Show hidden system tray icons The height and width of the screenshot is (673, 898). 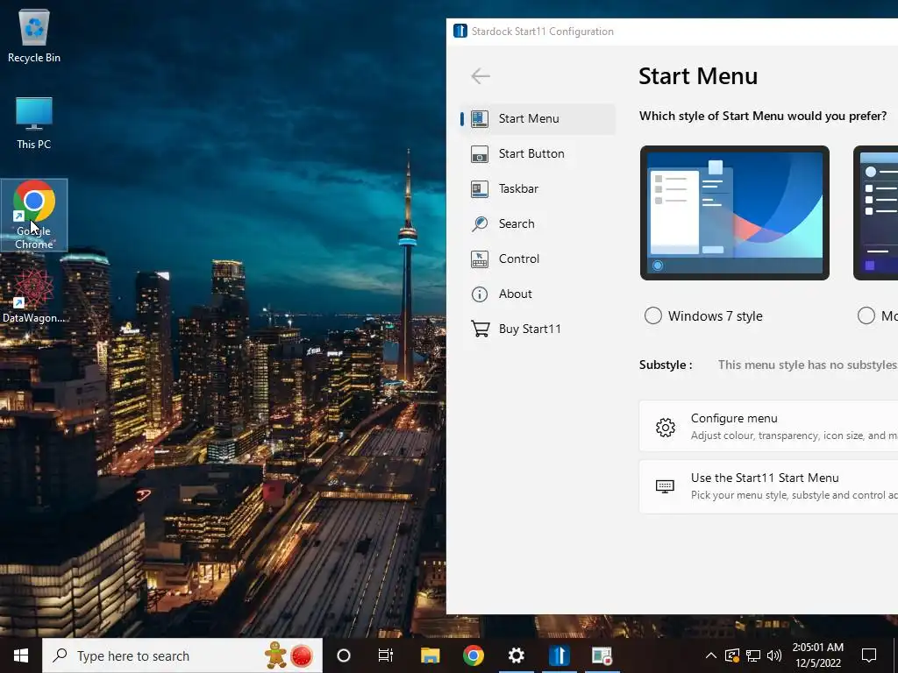click(710, 655)
